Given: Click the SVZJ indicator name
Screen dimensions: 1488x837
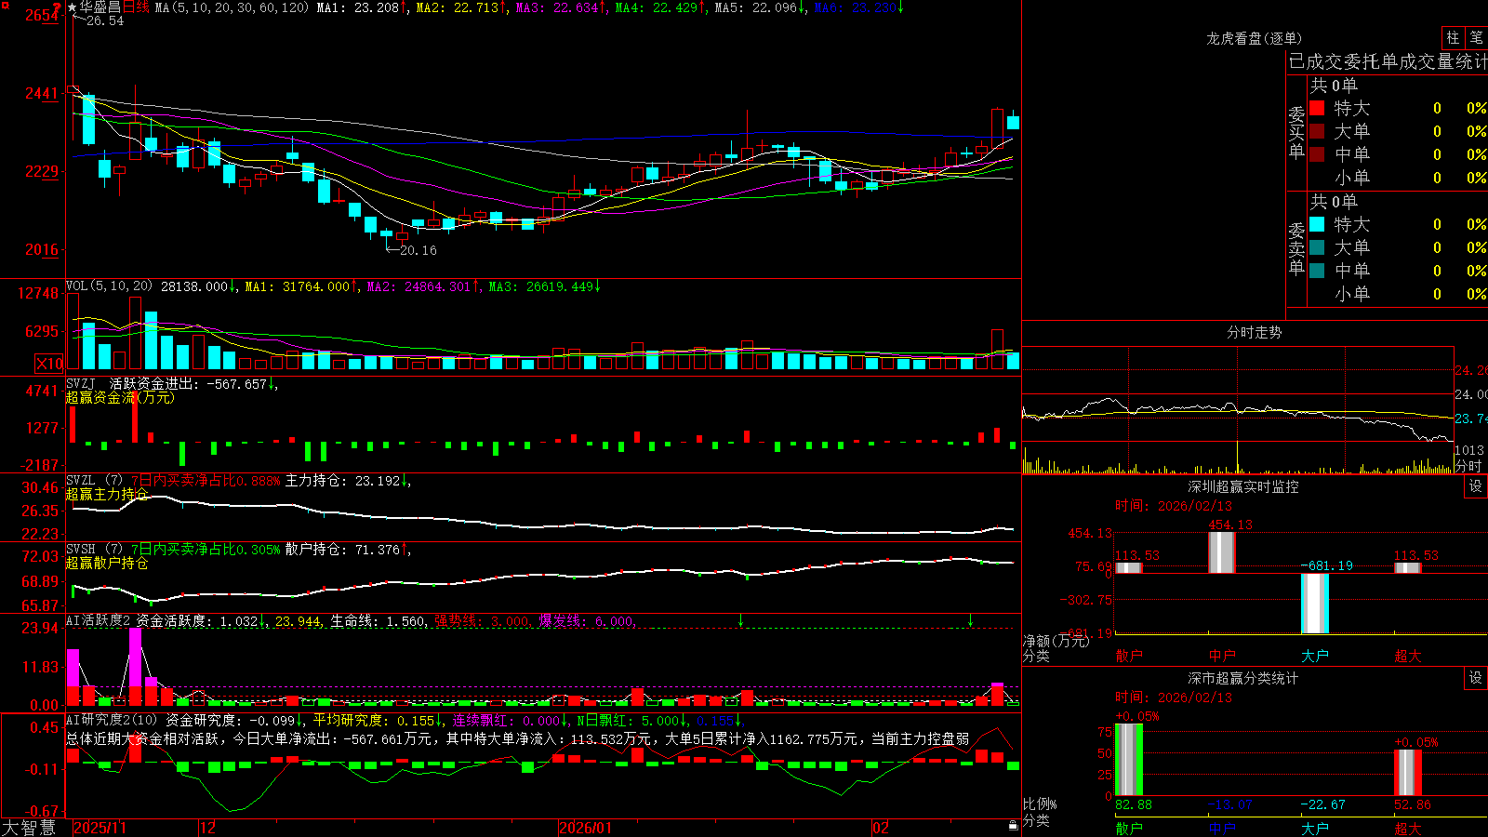Looking at the screenshot, I should tap(81, 383).
